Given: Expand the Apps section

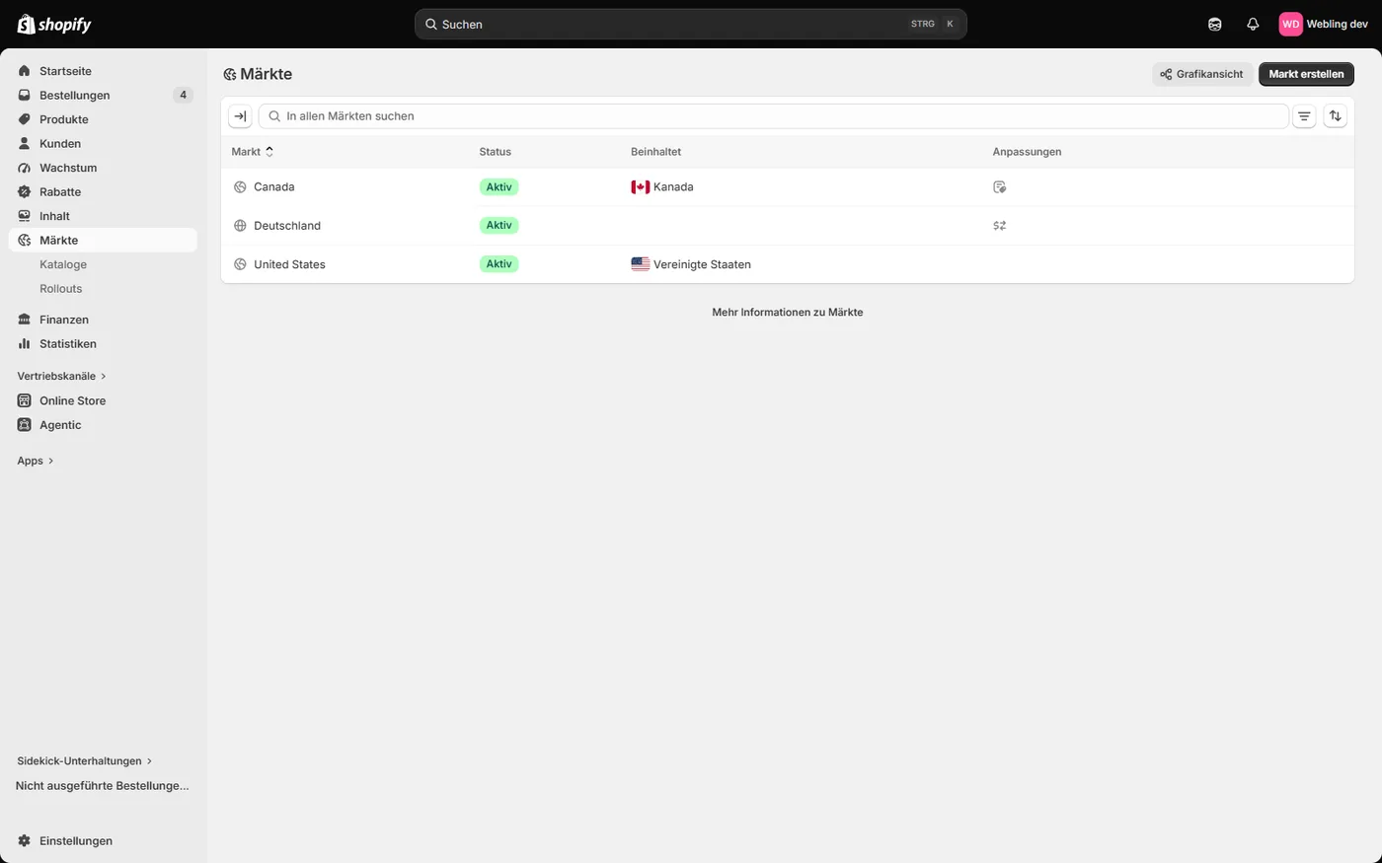Looking at the screenshot, I should [36, 461].
